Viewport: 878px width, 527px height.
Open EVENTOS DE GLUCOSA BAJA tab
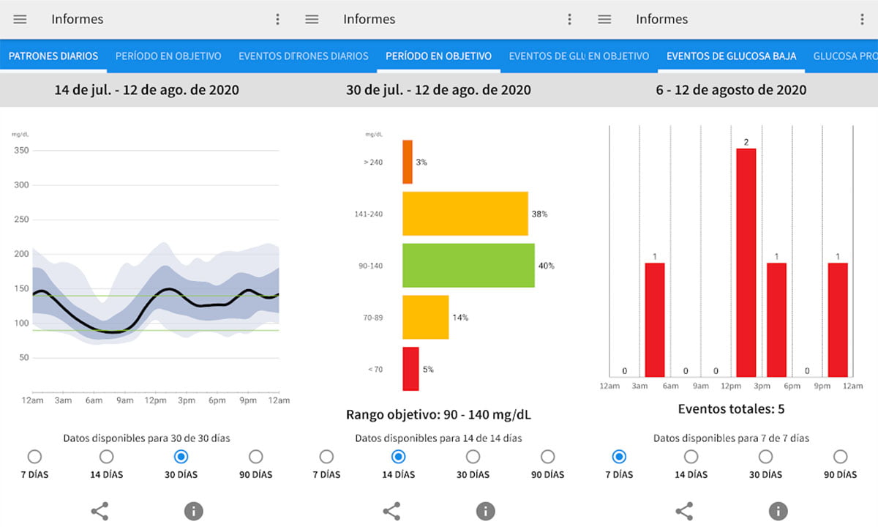(731, 56)
